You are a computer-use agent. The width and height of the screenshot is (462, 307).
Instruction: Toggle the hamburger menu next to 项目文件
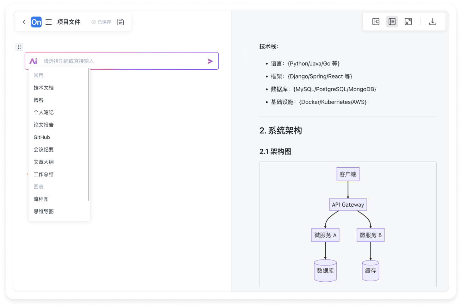[49, 22]
